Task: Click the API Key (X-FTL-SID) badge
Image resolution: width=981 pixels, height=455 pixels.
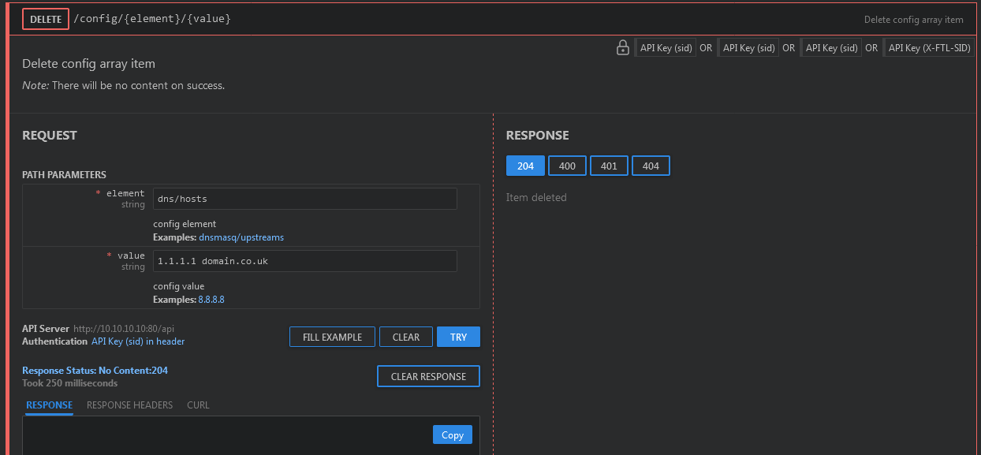Action: point(928,48)
